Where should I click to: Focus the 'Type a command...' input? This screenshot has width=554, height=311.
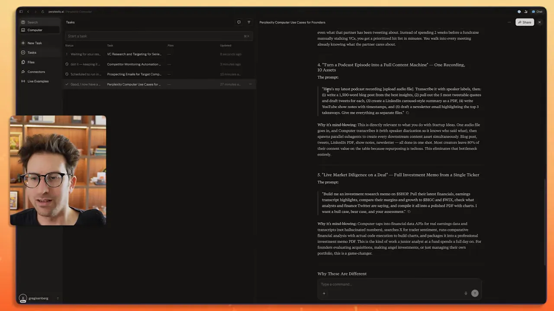399,284
